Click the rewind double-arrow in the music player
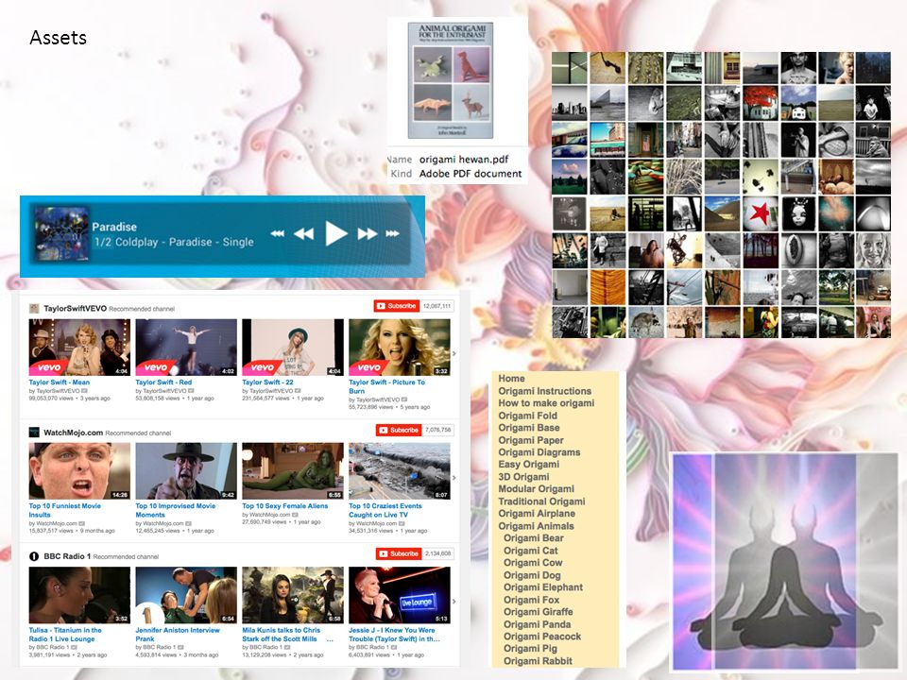Viewport: 907px width, 680px height. click(x=304, y=233)
